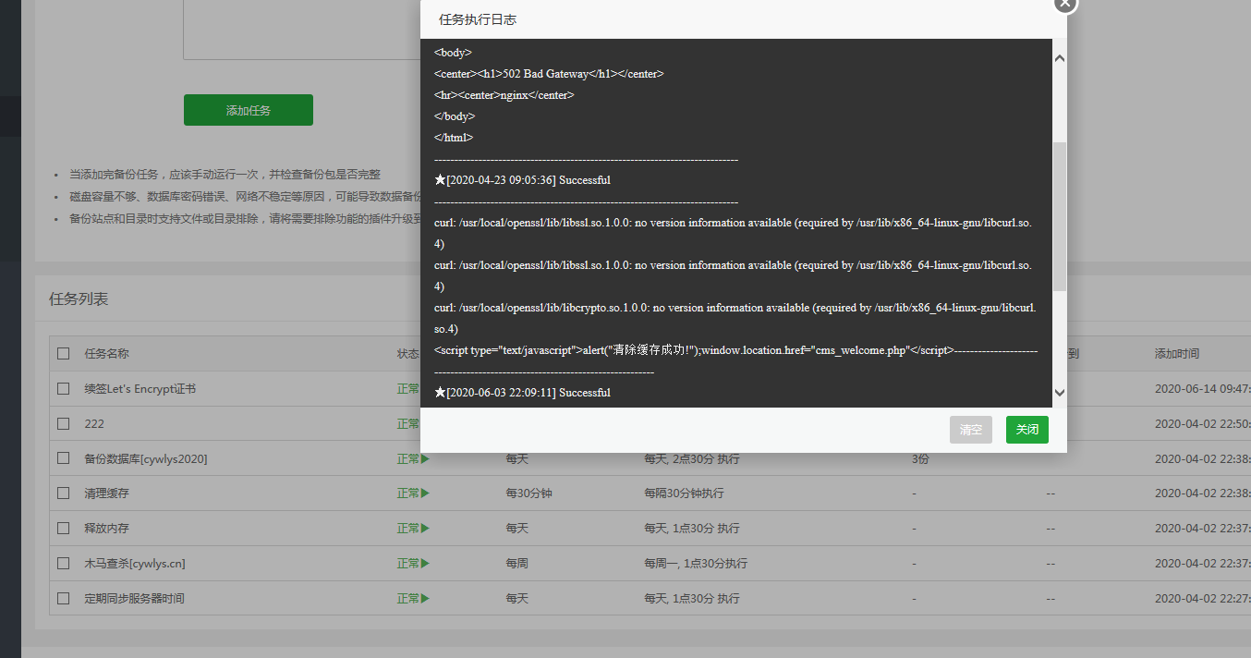Check the 释放内存 task checkbox
1251x658 pixels.
[x=63, y=529]
